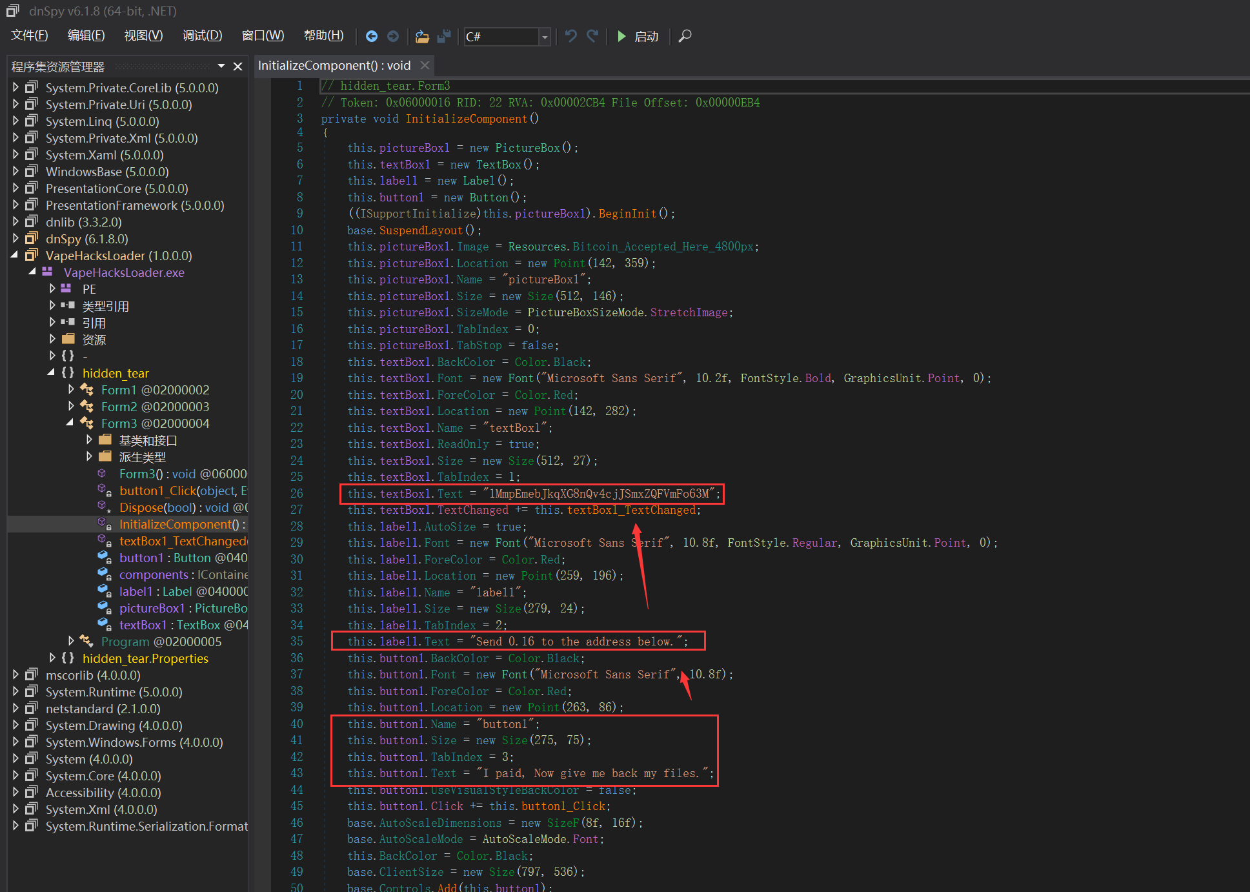Click the redo toolbar icon
The width and height of the screenshot is (1250, 892).
592,36
